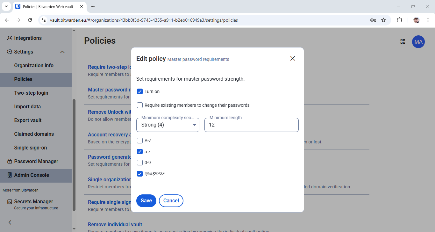Click the Integrations icon in sidebar

[x=10, y=38]
